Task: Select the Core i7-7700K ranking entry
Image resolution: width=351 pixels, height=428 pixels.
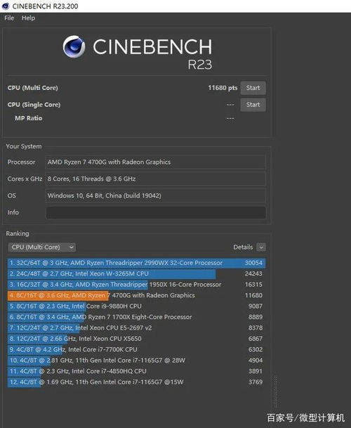Action: [136, 350]
